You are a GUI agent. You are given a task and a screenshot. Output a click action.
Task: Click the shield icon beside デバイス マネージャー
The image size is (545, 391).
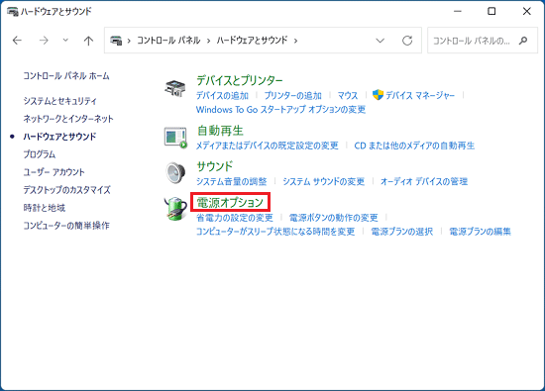(x=378, y=95)
